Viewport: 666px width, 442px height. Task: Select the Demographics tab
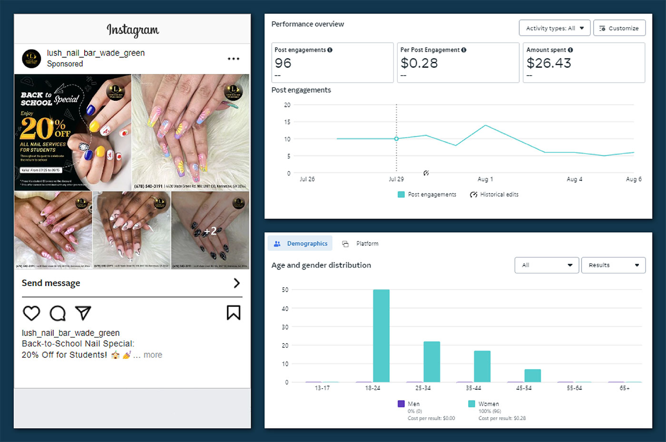tap(300, 243)
